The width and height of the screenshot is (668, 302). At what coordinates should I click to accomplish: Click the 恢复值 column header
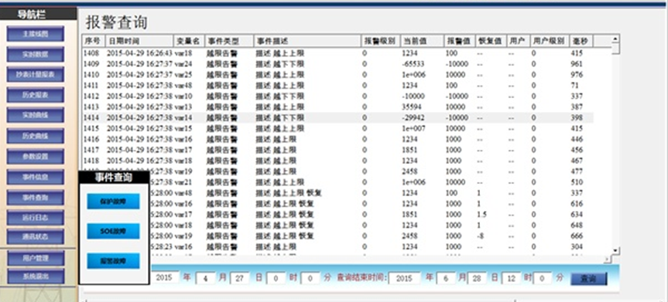click(492, 41)
